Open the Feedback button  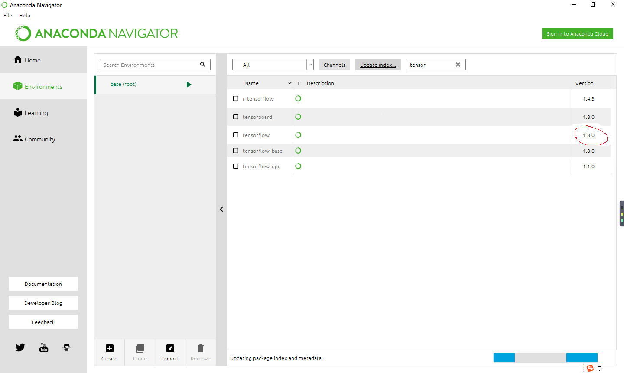click(43, 322)
